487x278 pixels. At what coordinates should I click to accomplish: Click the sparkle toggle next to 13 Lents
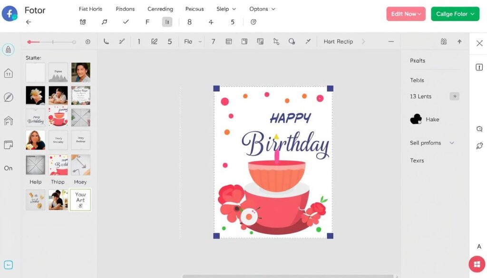(x=455, y=96)
